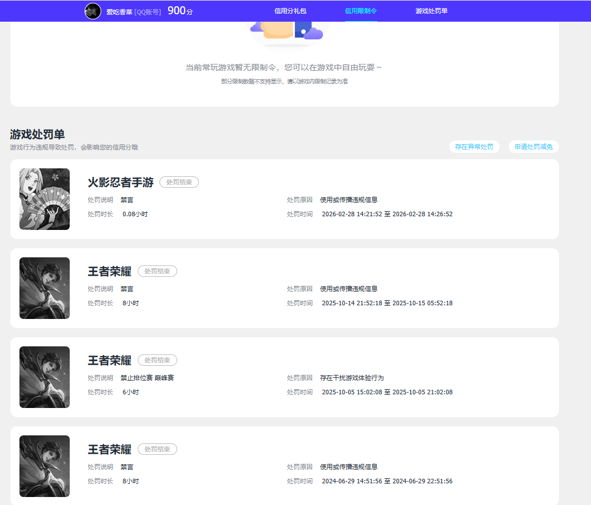Click the 游戏处罚单 section heading
This screenshot has height=505, width=591.
tap(37, 135)
